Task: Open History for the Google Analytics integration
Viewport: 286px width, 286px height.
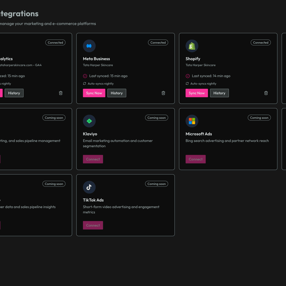Action: pyautogui.click(x=14, y=93)
